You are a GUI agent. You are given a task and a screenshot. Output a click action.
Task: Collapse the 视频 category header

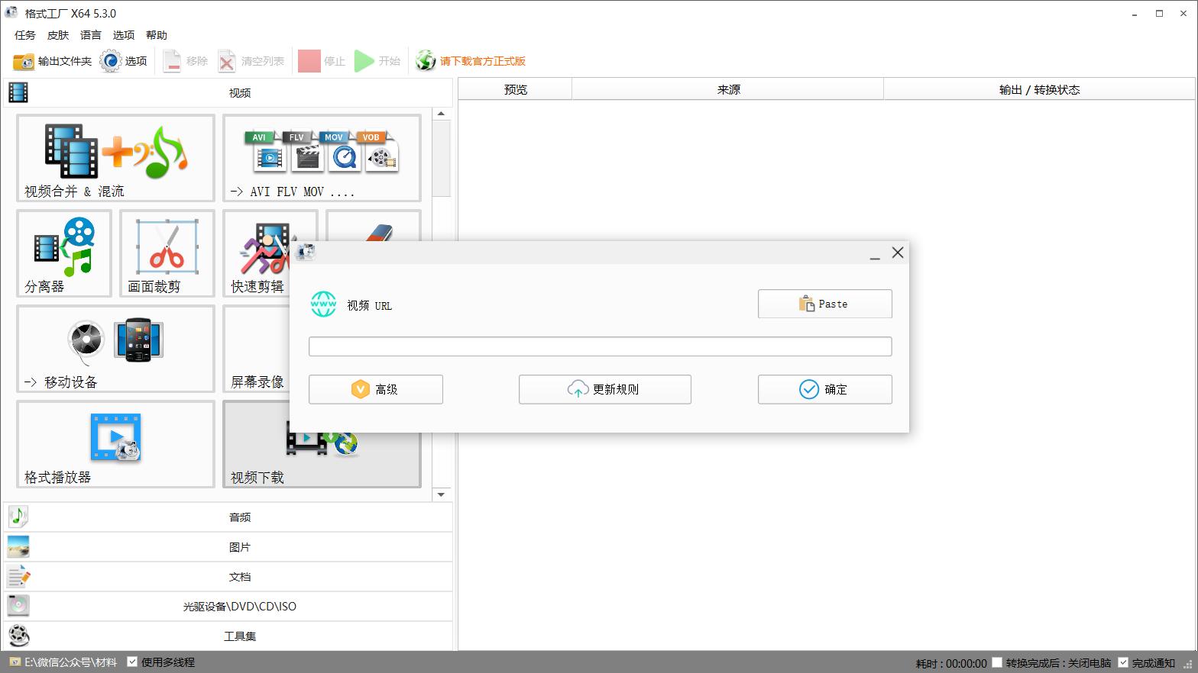tap(228, 92)
